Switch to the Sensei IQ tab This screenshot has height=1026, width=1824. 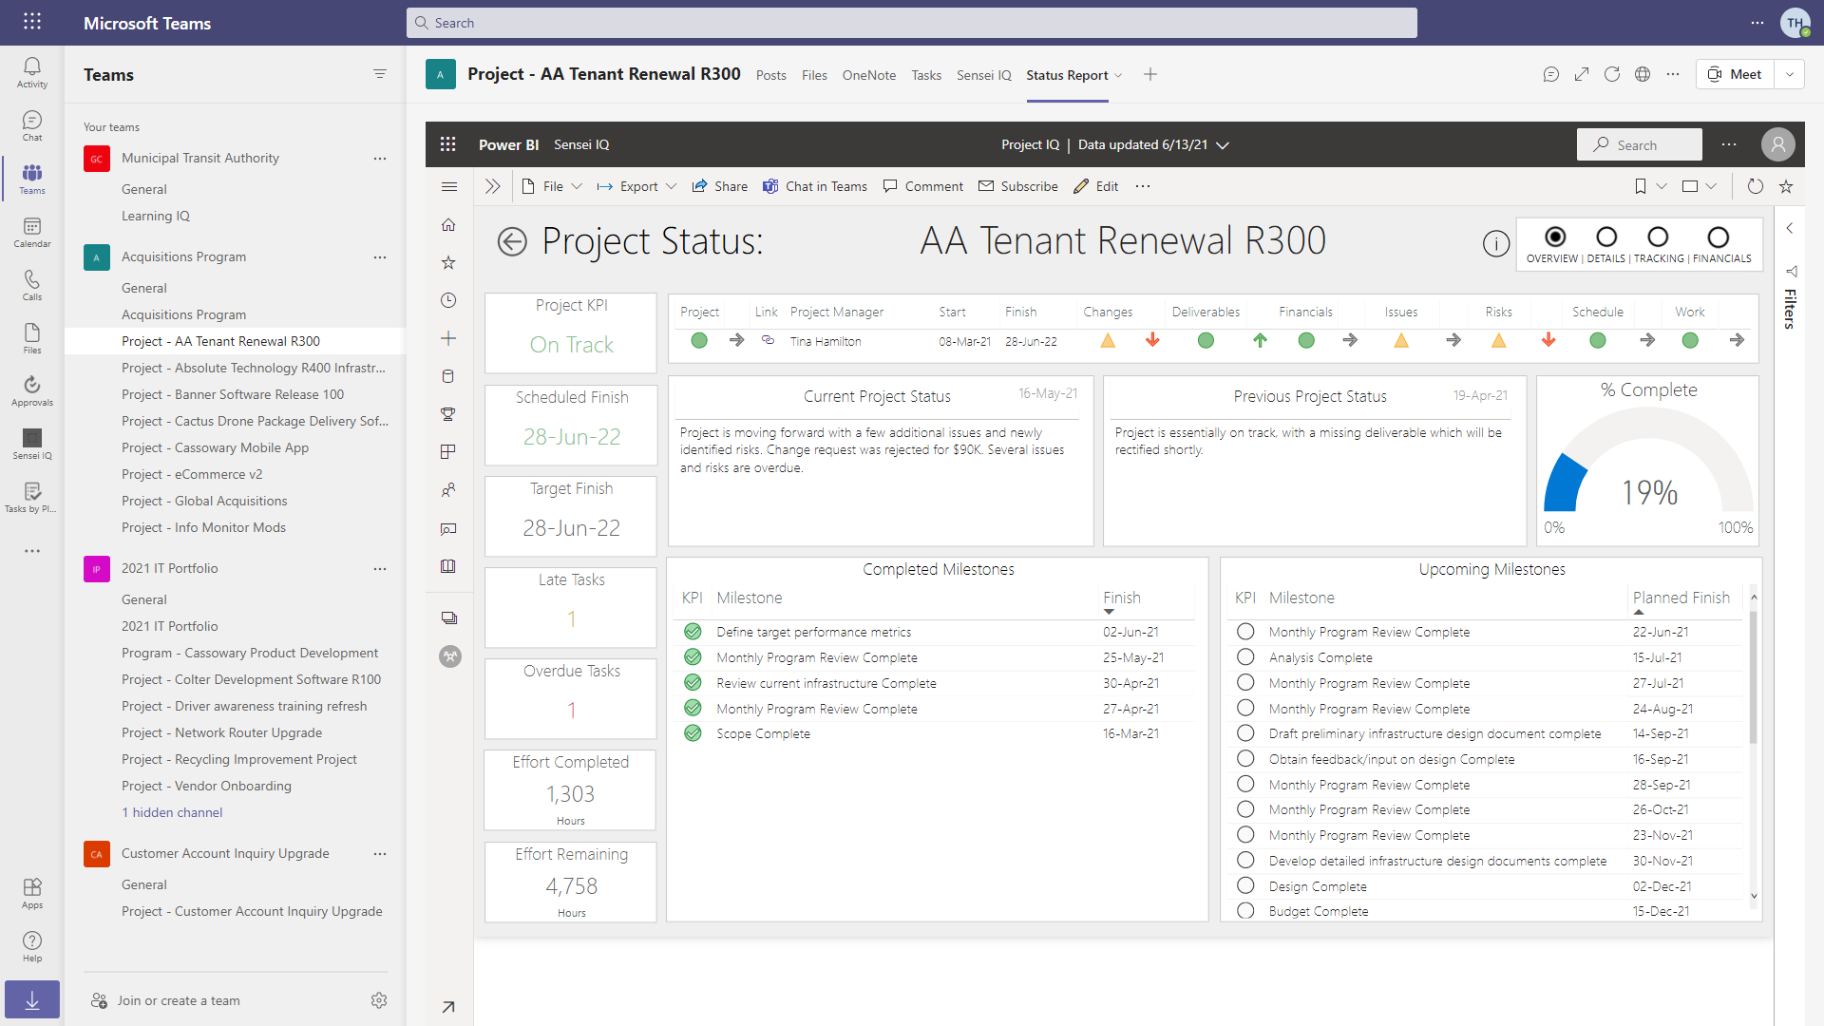click(984, 75)
